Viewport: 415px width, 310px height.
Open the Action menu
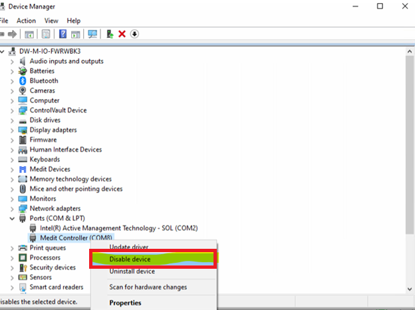26,21
